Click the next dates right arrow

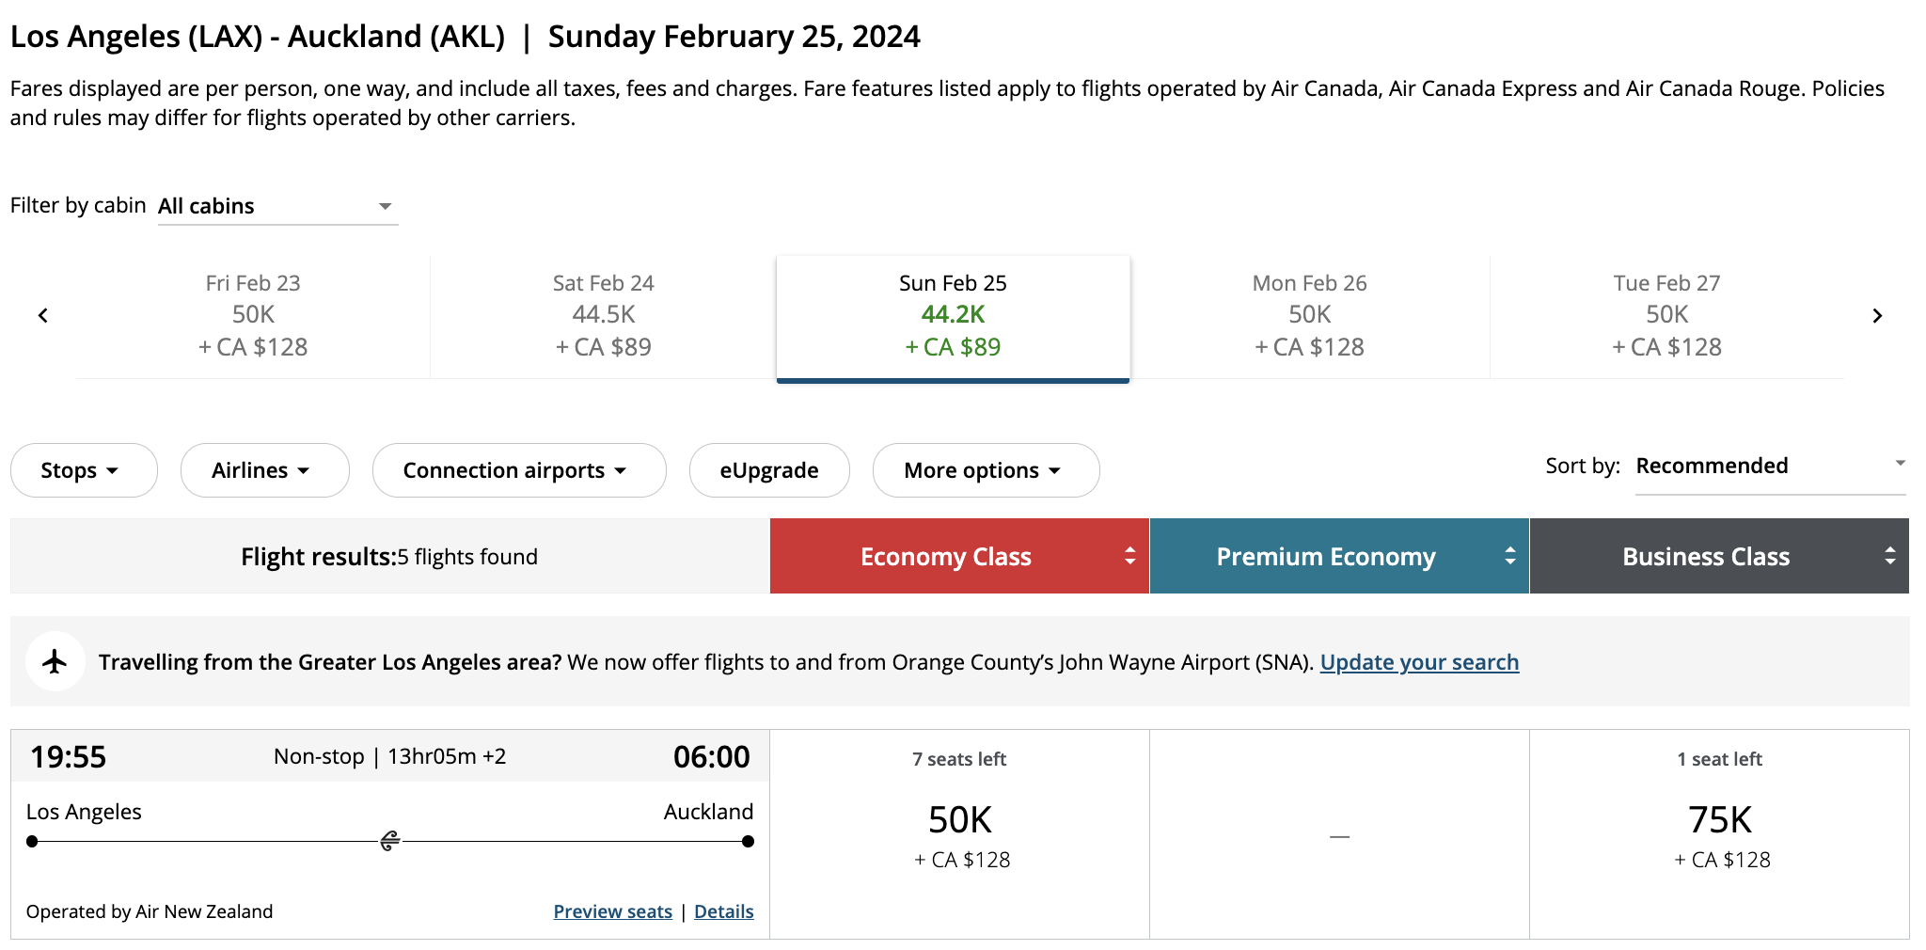pyautogui.click(x=1876, y=316)
